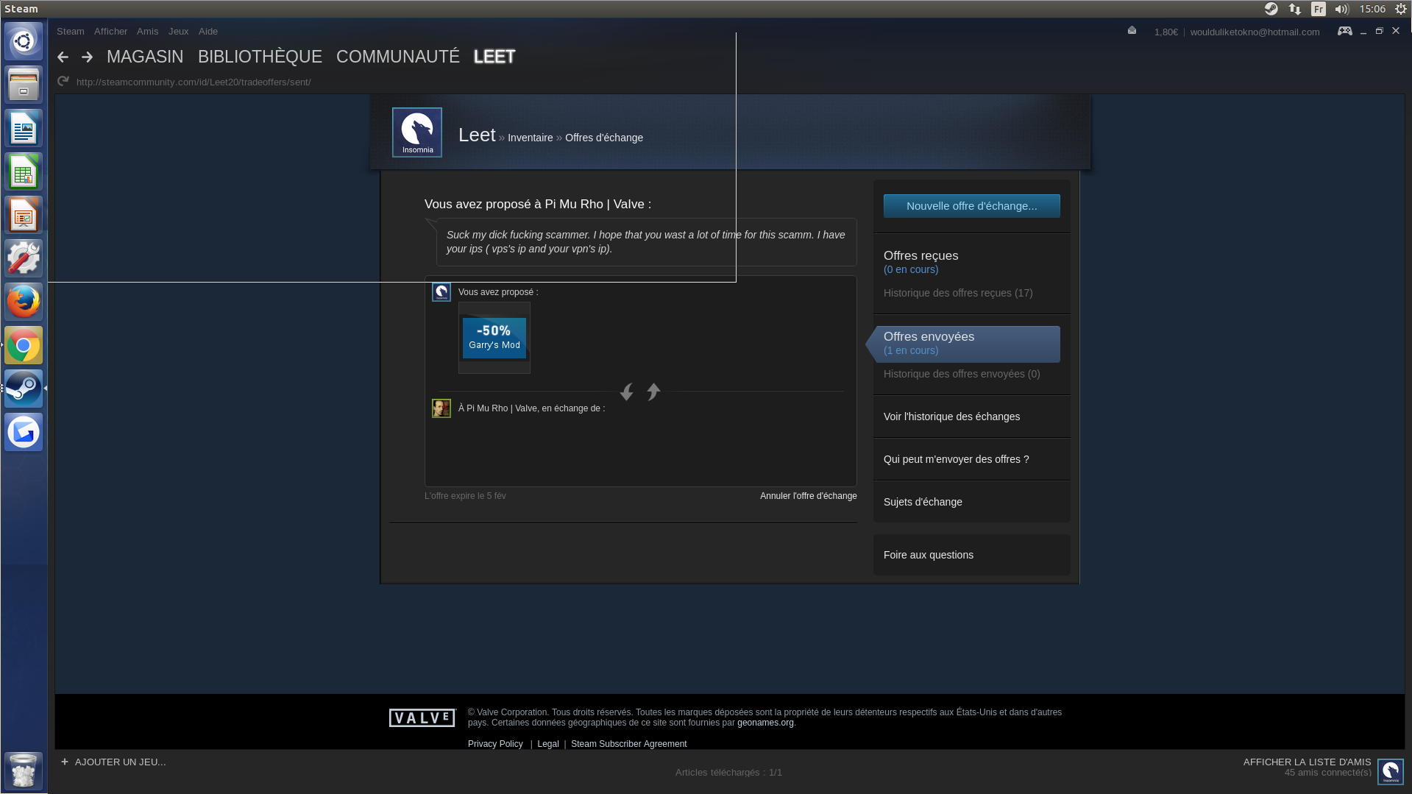Click the Steam icon in dock
Image resolution: width=1412 pixels, height=794 pixels.
point(24,389)
